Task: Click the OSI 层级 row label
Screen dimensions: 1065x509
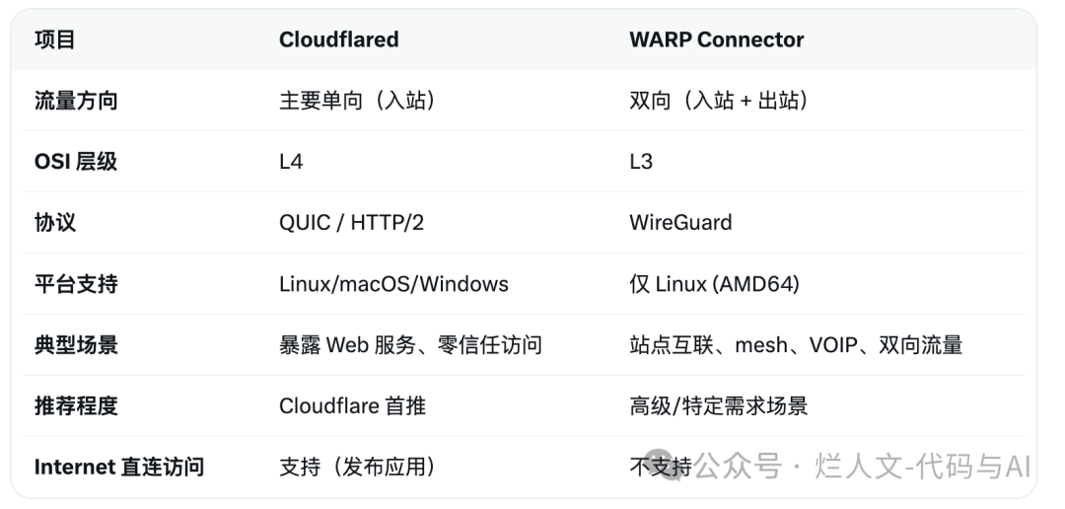Action: (76, 162)
